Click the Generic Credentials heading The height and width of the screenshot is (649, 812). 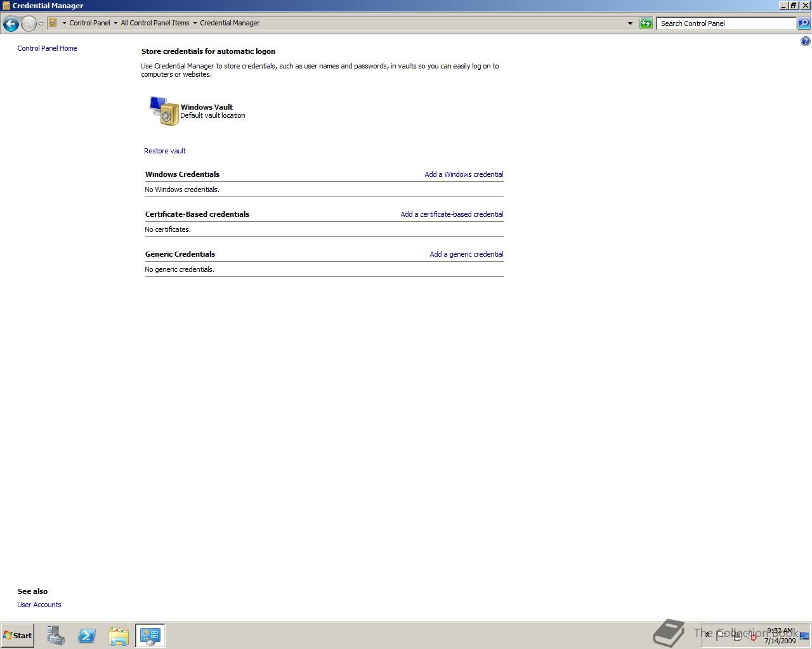(x=180, y=254)
